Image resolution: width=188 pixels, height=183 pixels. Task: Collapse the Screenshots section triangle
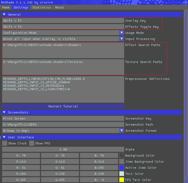click(4, 112)
